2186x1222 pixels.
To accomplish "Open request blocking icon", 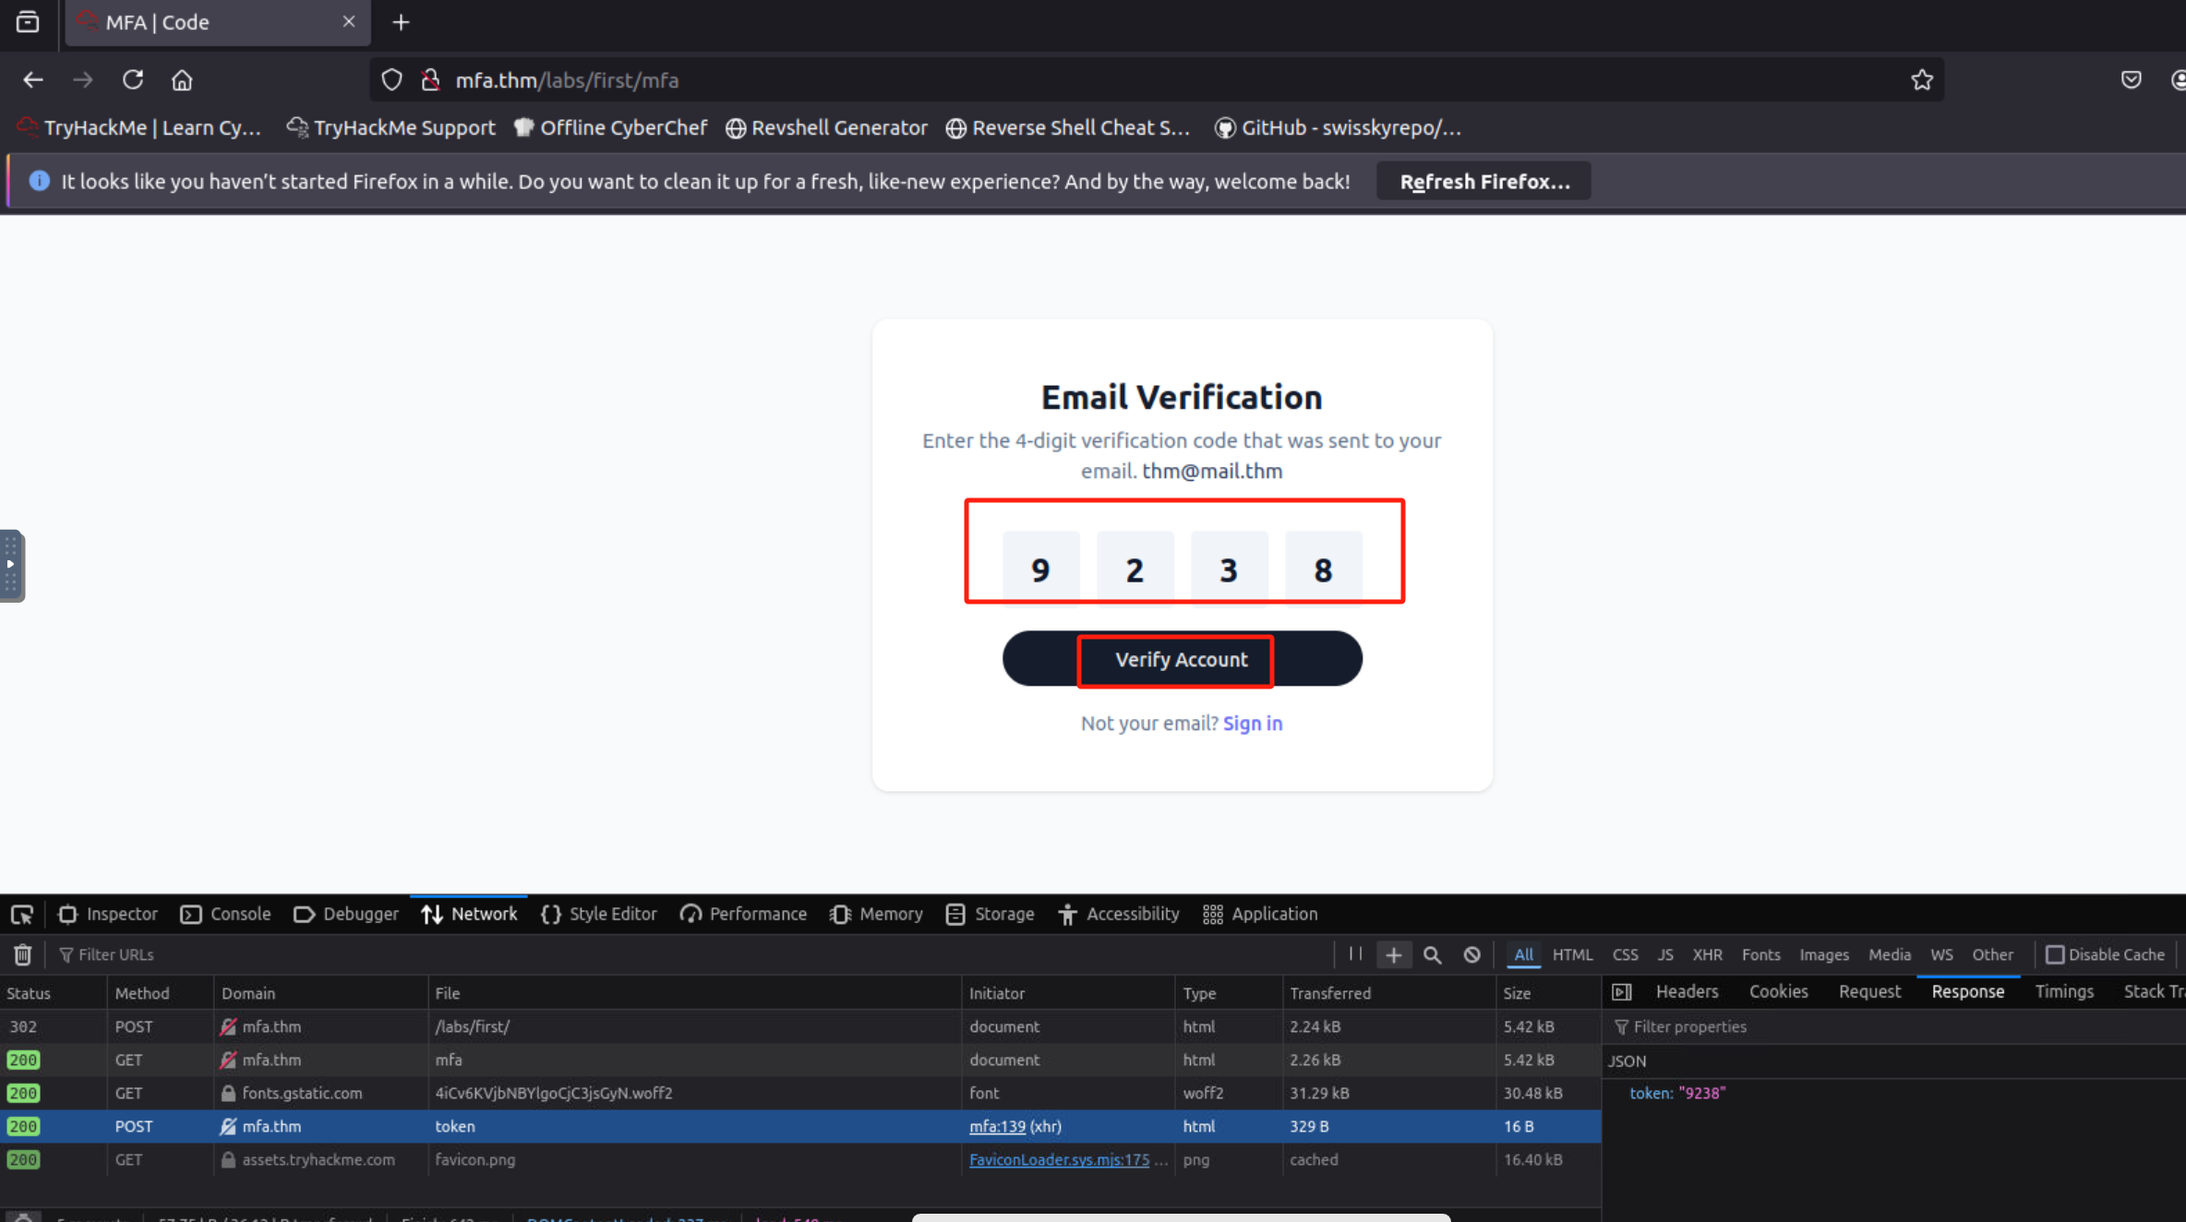I will tap(1472, 954).
